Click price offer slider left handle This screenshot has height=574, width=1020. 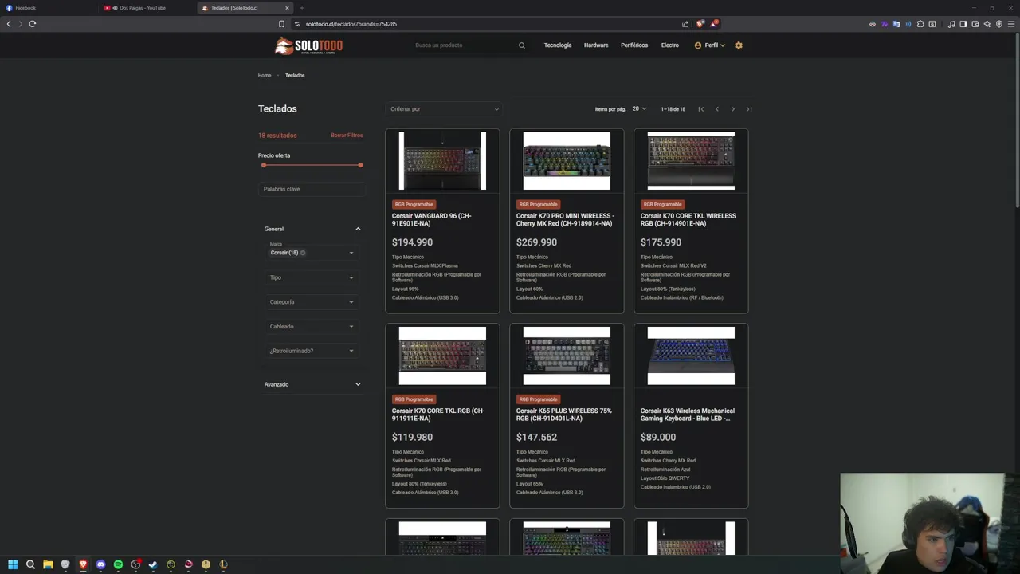pos(264,165)
